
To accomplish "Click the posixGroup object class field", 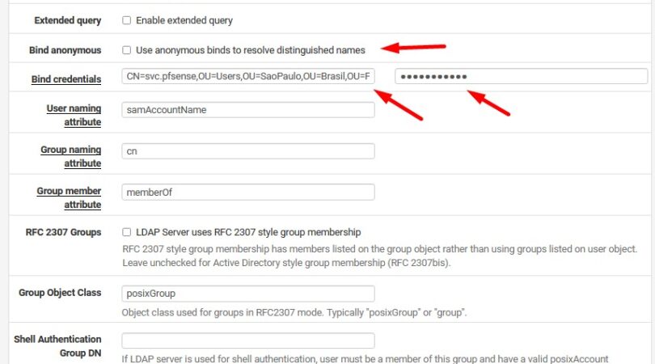I will [247, 294].
